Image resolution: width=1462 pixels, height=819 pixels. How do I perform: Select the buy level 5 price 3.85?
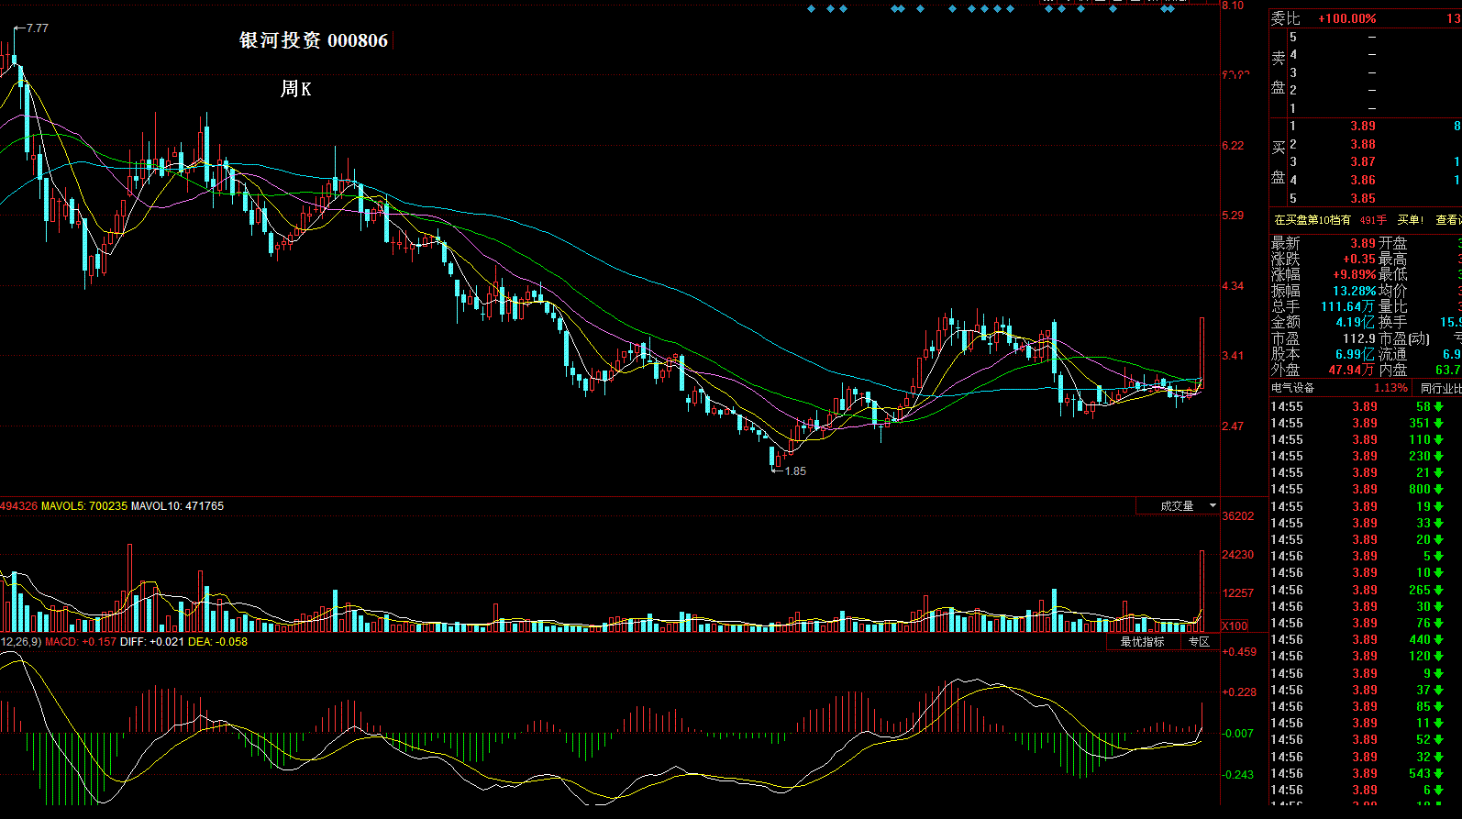pyautogui.click(x=1363, y=198)
